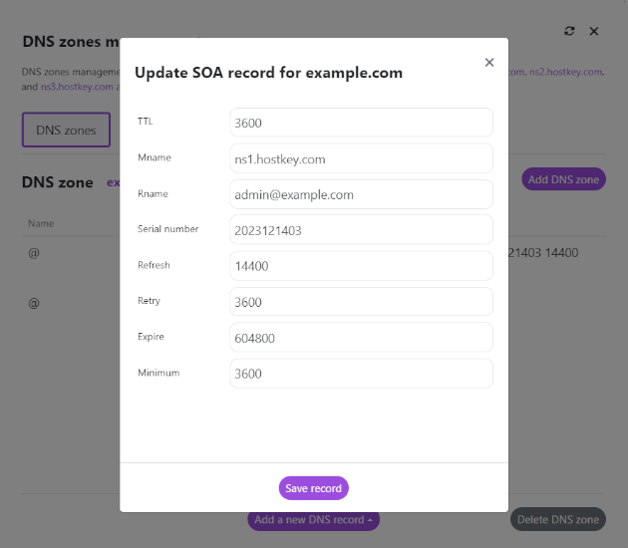Click the TTL input field

click(361, 123)
